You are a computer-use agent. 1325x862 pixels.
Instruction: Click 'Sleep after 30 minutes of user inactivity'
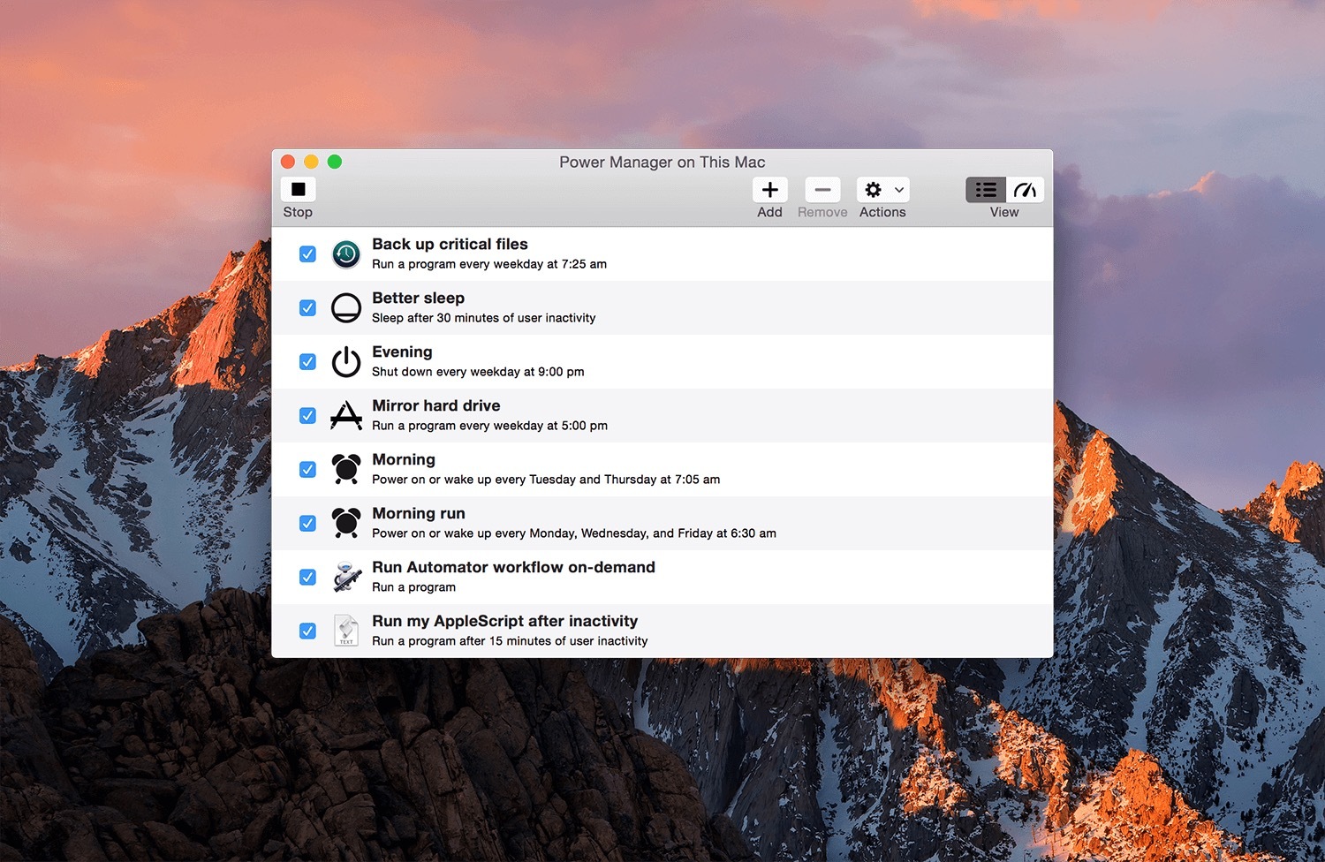(483, 318)
